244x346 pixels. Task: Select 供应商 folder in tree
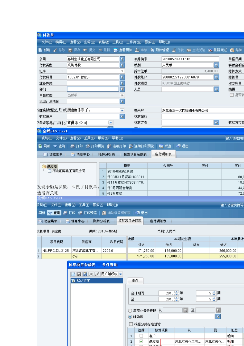tap(50, 167)
